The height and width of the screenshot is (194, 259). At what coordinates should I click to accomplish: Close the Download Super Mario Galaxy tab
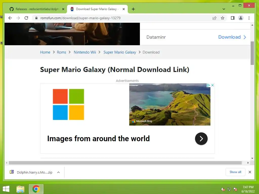click(x=123, y=9)
